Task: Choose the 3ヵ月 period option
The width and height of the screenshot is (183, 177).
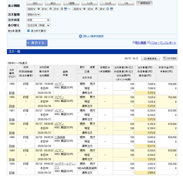Action: tap(102, 3)
